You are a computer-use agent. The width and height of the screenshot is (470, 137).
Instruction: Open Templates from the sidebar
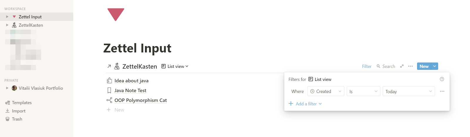tap(21, 103)
